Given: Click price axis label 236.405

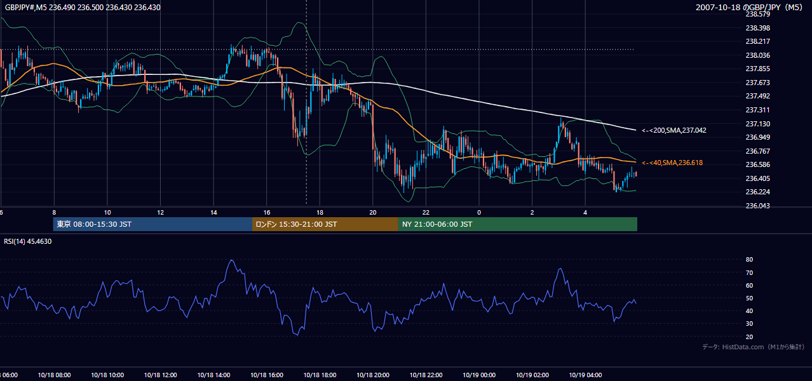Looking at the screenshot, I should 757,178.
